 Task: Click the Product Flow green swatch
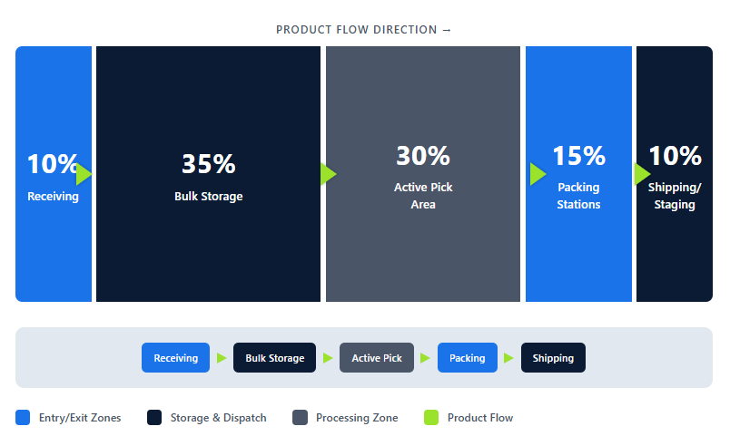coord(431,418)
